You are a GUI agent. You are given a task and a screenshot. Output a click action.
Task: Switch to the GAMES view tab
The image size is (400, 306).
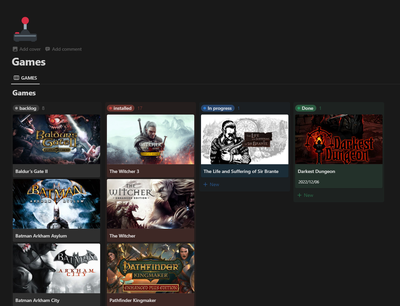pyautogui.click(x=25, y=78)
